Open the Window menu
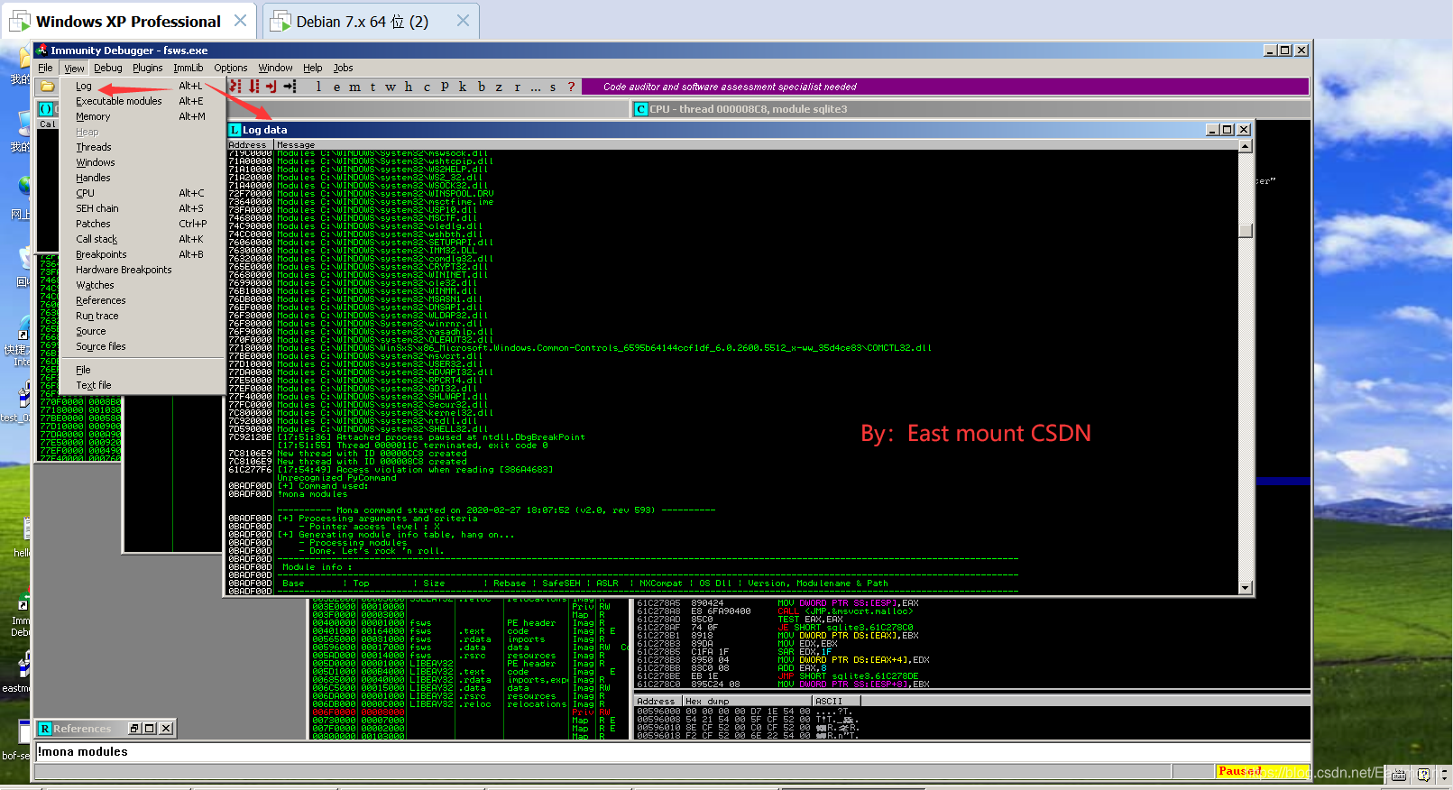The image size is (1453, 790). tap(275, 68)
